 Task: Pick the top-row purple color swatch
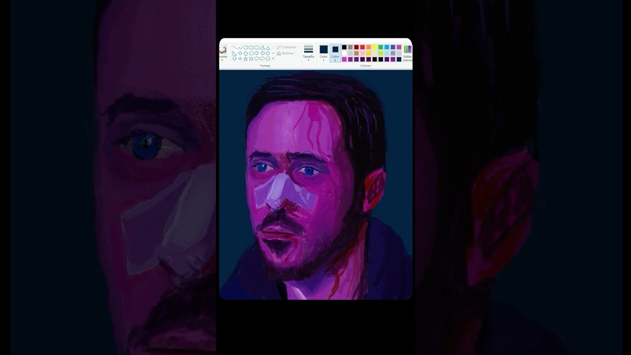coord(399,47)
